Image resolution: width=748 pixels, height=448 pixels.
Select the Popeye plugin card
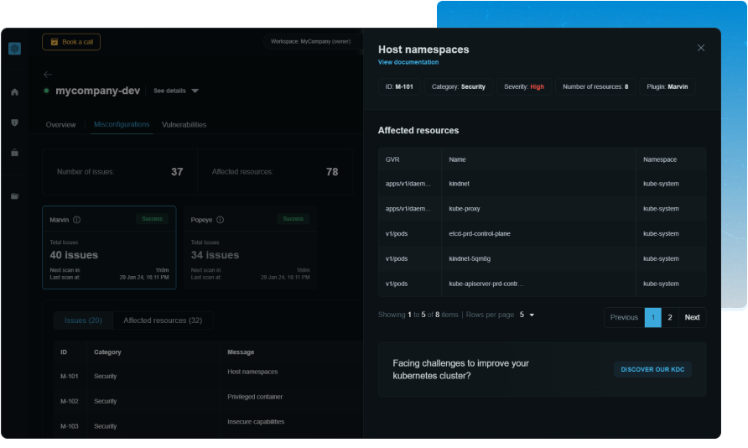(249, 247)
